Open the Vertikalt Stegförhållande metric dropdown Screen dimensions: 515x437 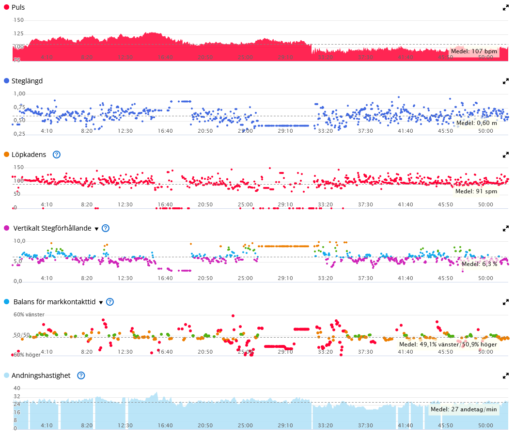[x=96, y=229]
